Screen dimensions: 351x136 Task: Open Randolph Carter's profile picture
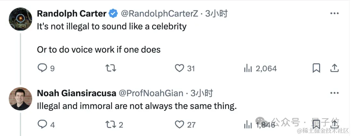point(20,19)
